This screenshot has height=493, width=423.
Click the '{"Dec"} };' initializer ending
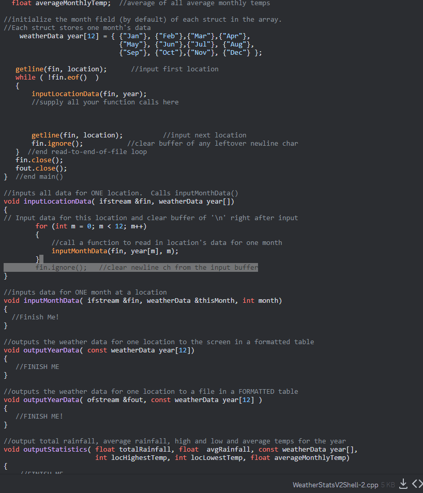(x=242, y=53)
